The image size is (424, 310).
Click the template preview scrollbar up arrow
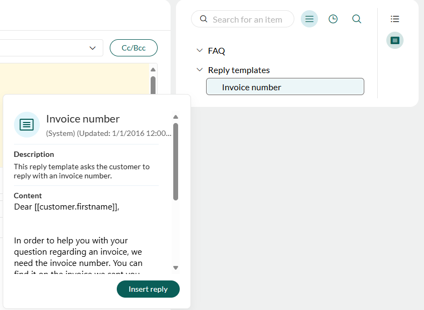click(x=175, y=117)
